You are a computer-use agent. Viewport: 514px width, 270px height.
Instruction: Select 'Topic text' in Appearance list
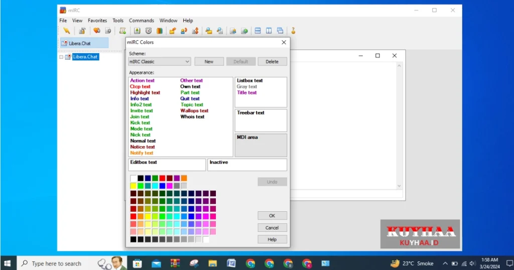[192, 105]
